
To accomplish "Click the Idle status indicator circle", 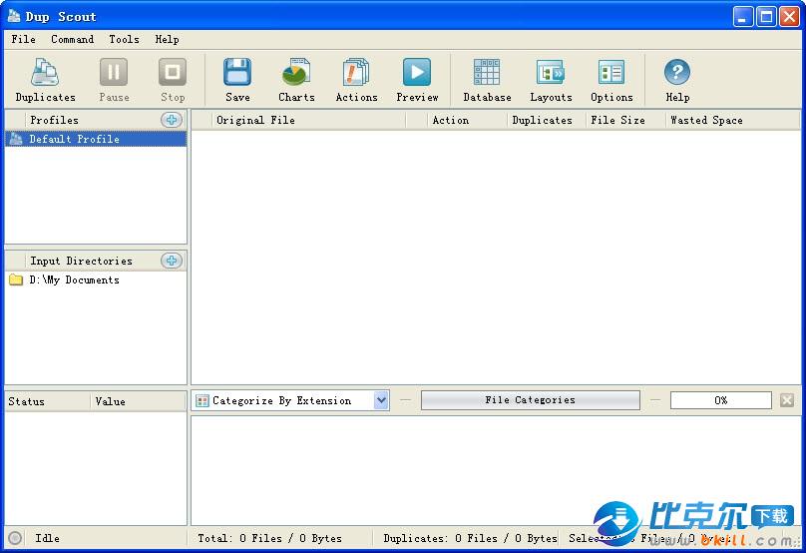I will 15,538.
